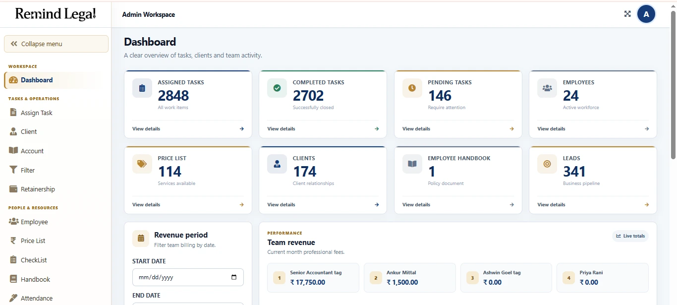This screenshot has width=677, height=305.
Task: Open the user avatar 'A' profile menu
Action: 646,14
